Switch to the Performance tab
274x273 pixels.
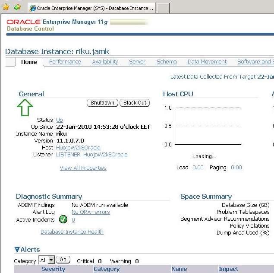click(x=65, y=62)
